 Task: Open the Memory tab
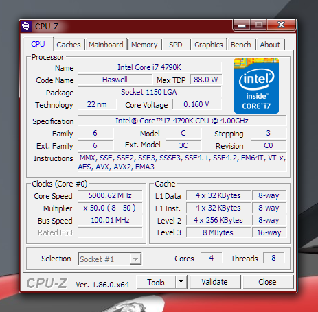[x=144, y=45]
